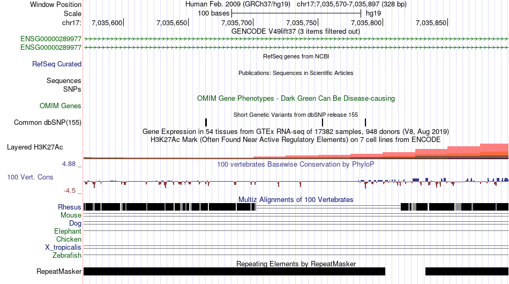The height and width of the screenshot is (284, 509).
Task: Click the SNPs track label
Action: tap(72, 89)
